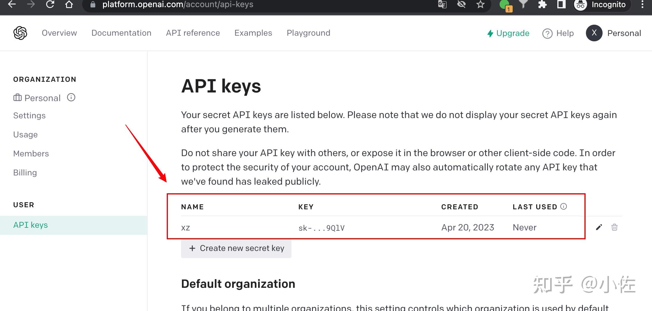Toggle password visibility eye icon in address bar
The height and width of the screenshot is (311, 652).
pyautogui.click(x=461, y=4)
